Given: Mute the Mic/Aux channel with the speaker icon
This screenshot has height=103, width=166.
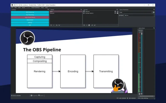Looking at the screenshot, I should (142, 94).
